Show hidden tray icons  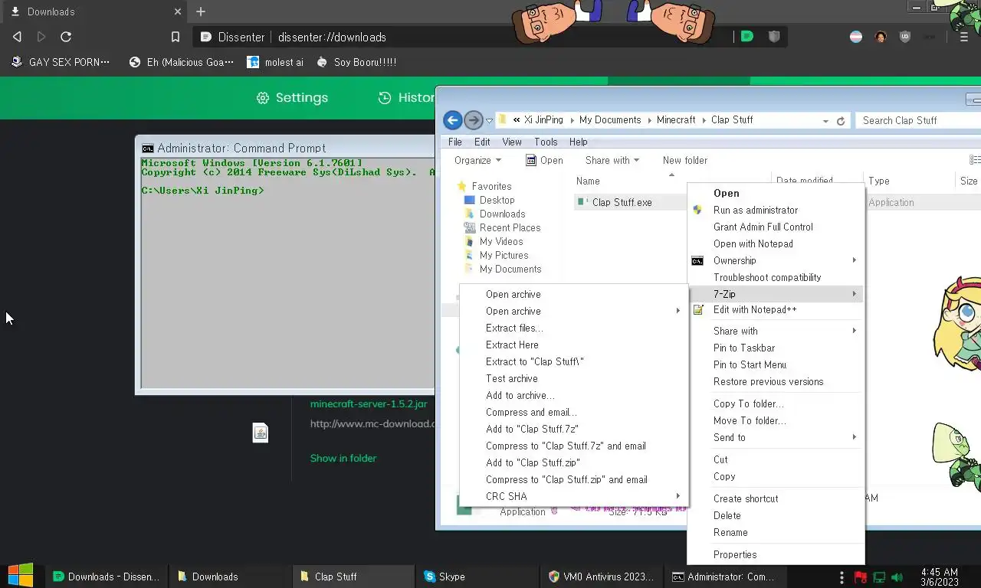pyautogui.click(x=842, y=577)
